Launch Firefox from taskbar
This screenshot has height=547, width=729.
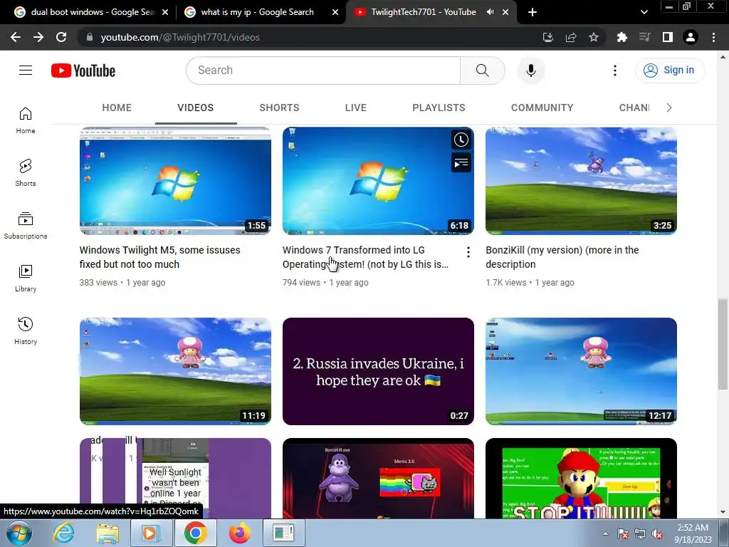coord(239,533)
